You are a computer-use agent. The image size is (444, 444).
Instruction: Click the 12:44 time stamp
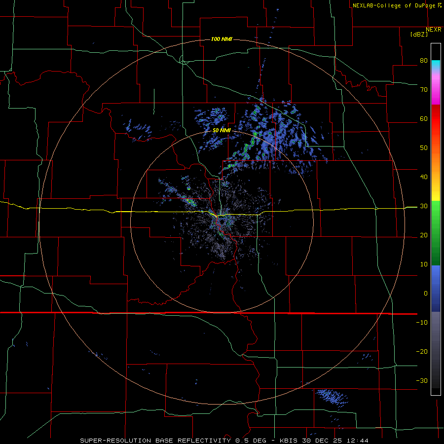point(358,441)
